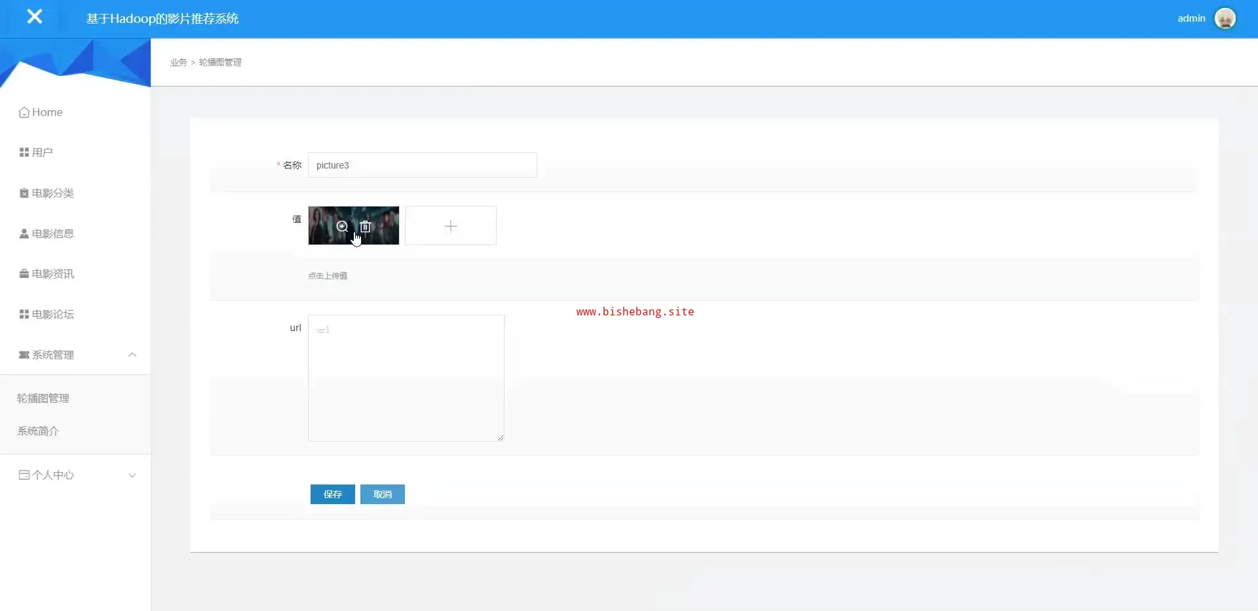This screenshot has height=611, width=1258.
Task: Click the 点击上传值 hint text
Action: click(328, 276)
